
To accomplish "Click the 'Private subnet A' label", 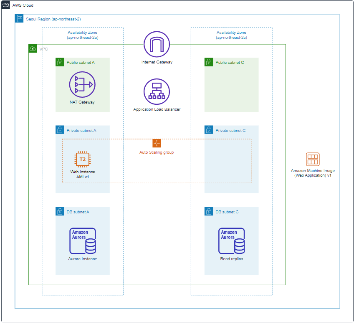I will pyautogui.click(x=81, y=131).
